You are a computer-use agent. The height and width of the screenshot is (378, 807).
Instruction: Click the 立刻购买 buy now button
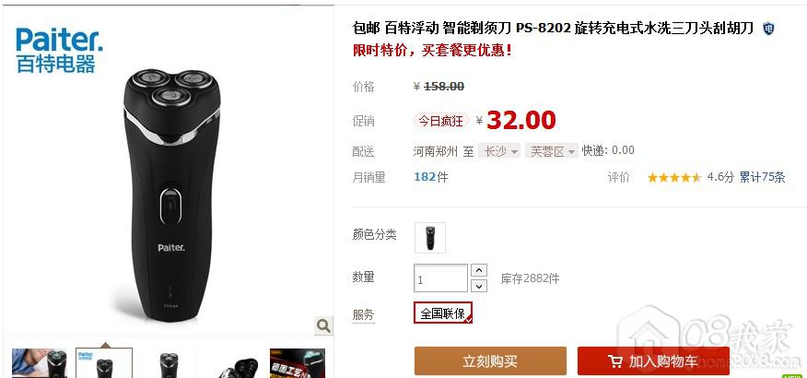coord(490,361)
